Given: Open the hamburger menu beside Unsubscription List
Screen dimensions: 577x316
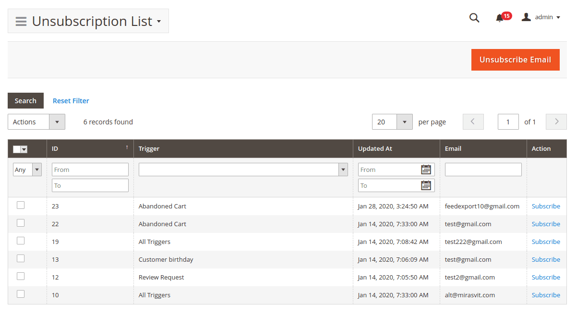Looking at the screenshot, I should [21, 21].
